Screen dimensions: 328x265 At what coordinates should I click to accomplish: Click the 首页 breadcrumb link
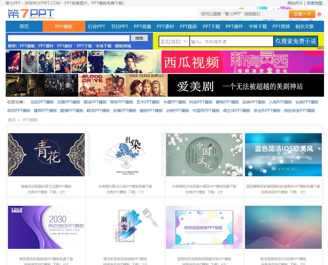pyautogui.click(x=12, y=120)
